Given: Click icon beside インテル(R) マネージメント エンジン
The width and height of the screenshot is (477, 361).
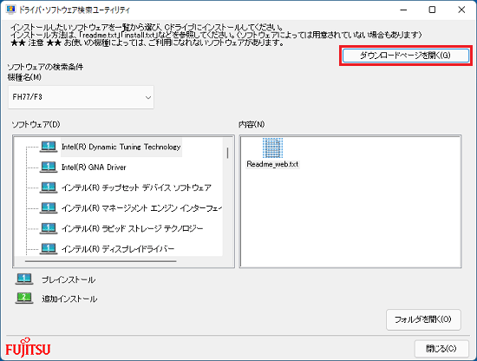Looking at the screenshot, I should pos(49,208).
